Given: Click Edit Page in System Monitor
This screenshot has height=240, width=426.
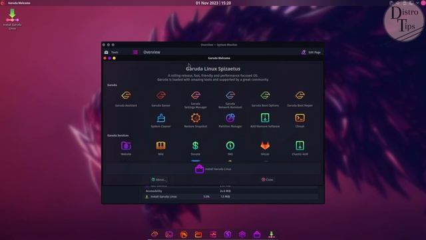Looking at the screenshot, I should click(x=311, y=52).
